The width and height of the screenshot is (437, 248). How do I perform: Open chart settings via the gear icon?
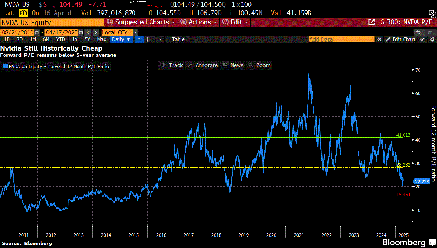click(x=432, y=39)
